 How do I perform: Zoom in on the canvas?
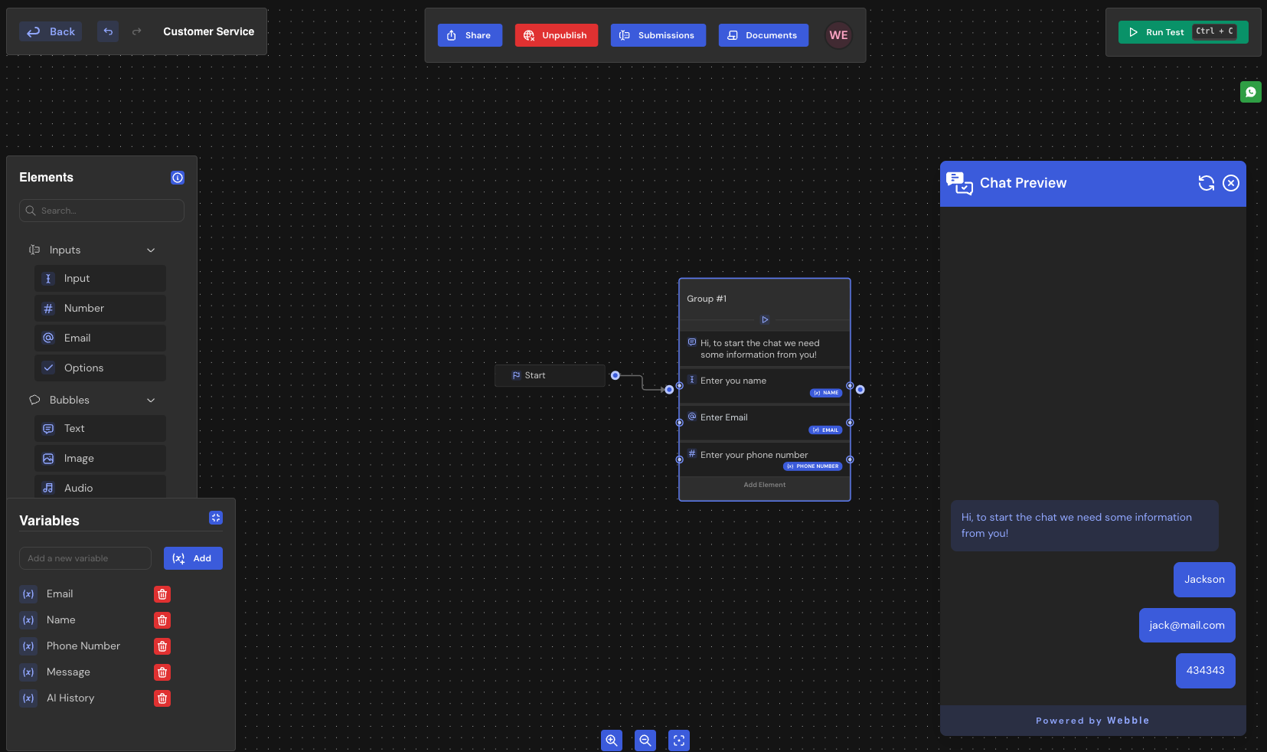[x=611, y=741]
